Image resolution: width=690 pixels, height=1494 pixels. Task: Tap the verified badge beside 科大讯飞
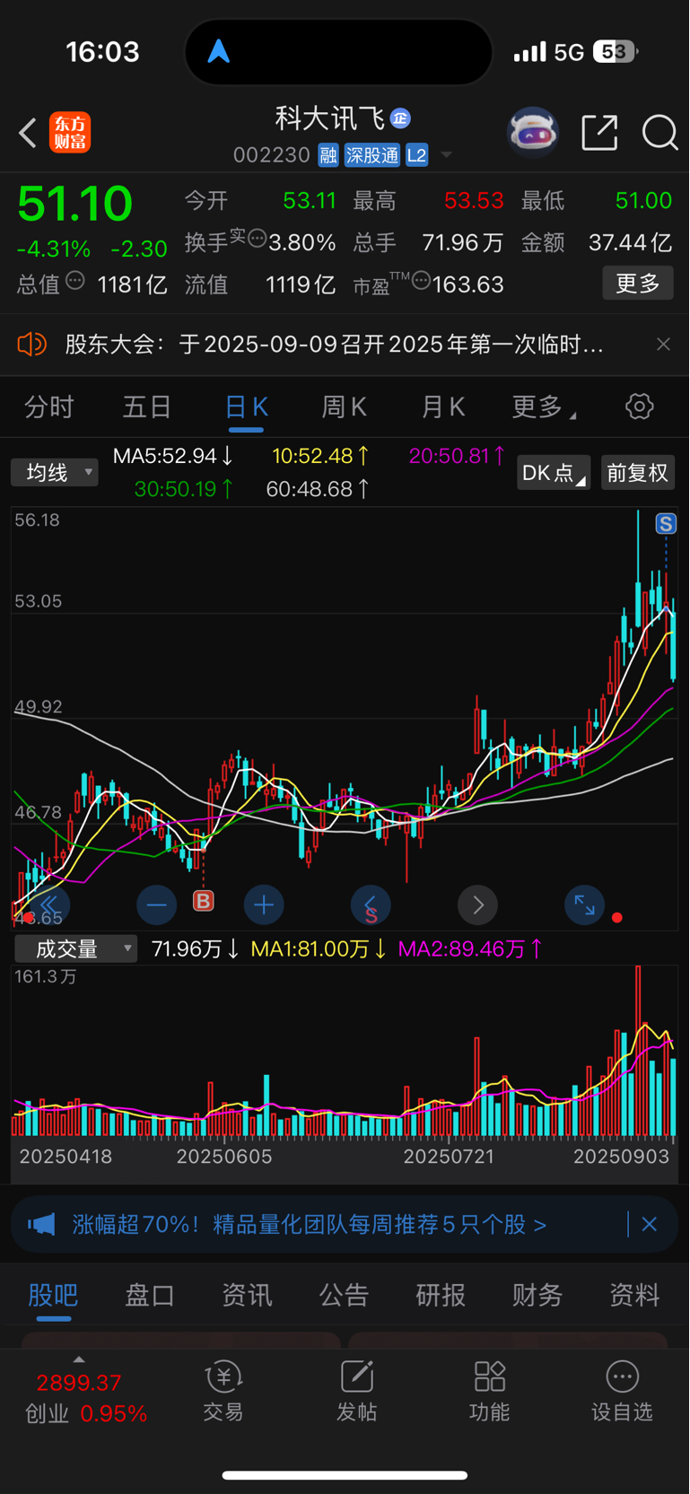click(x=400, y=118)
